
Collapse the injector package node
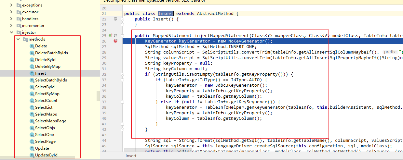point(12,32)
